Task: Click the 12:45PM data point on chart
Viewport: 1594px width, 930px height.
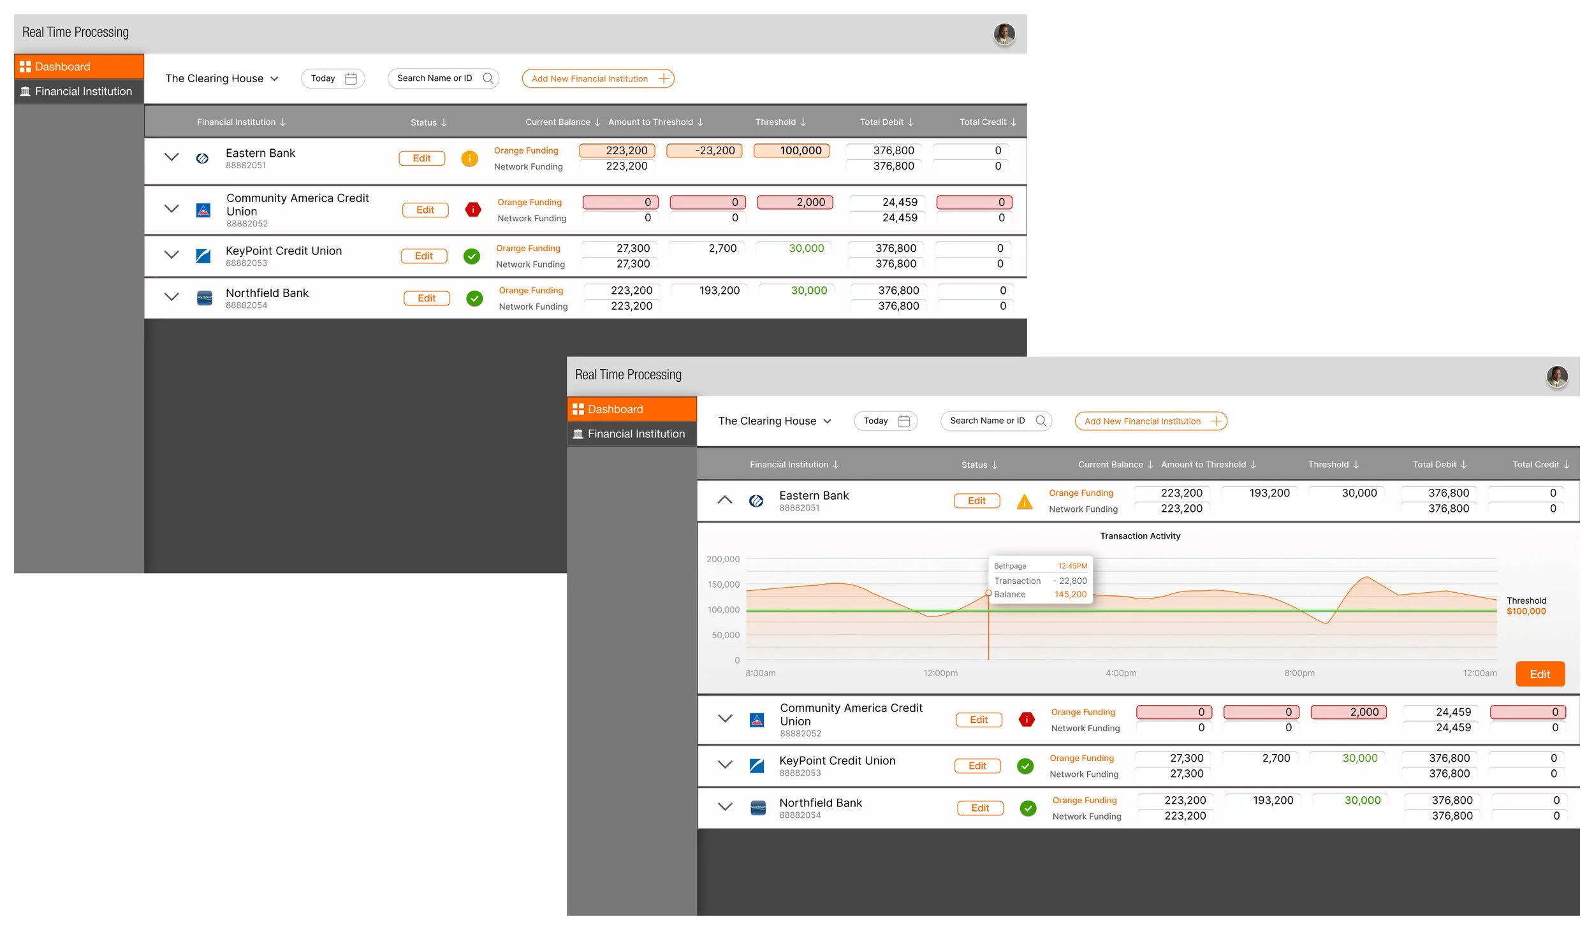Action: (988, 593)
